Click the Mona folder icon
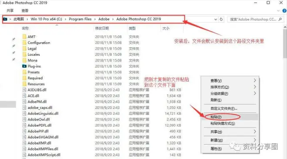Image resolution: width=287 pixels, height=159 pixels. 24,60
